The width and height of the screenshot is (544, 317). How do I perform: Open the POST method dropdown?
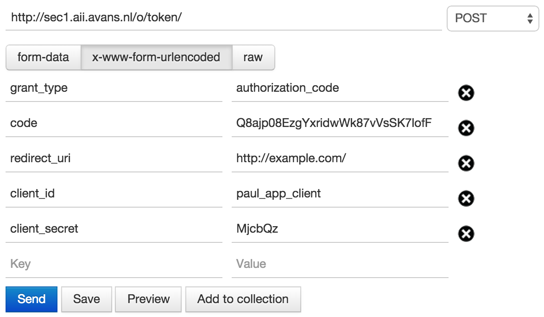pyautogui.click(x=493, y=19)
